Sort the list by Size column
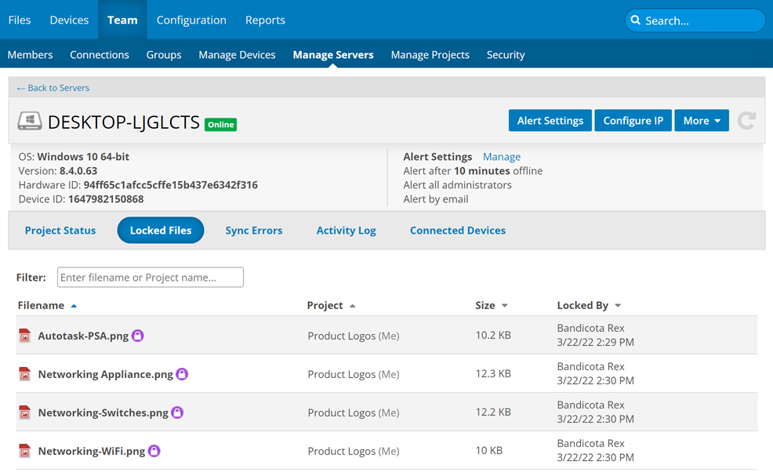This screenshot has height=476, width=773. tap(491, 305)
